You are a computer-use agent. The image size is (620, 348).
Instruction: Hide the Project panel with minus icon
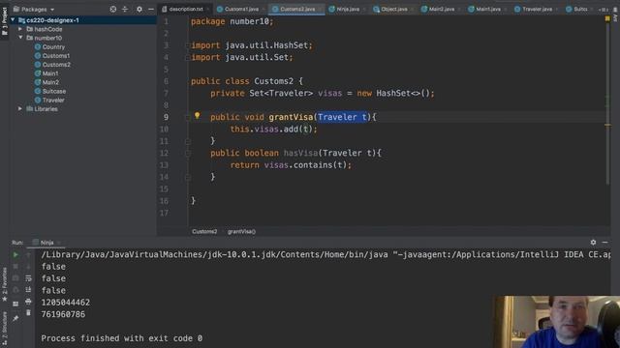pyautogui.click(x=151, y=9)
